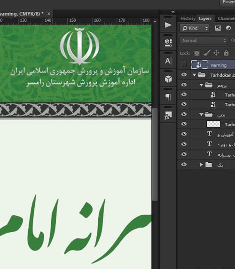Collapse the پرچم group
235x269 pixels.
pos(201,85)
